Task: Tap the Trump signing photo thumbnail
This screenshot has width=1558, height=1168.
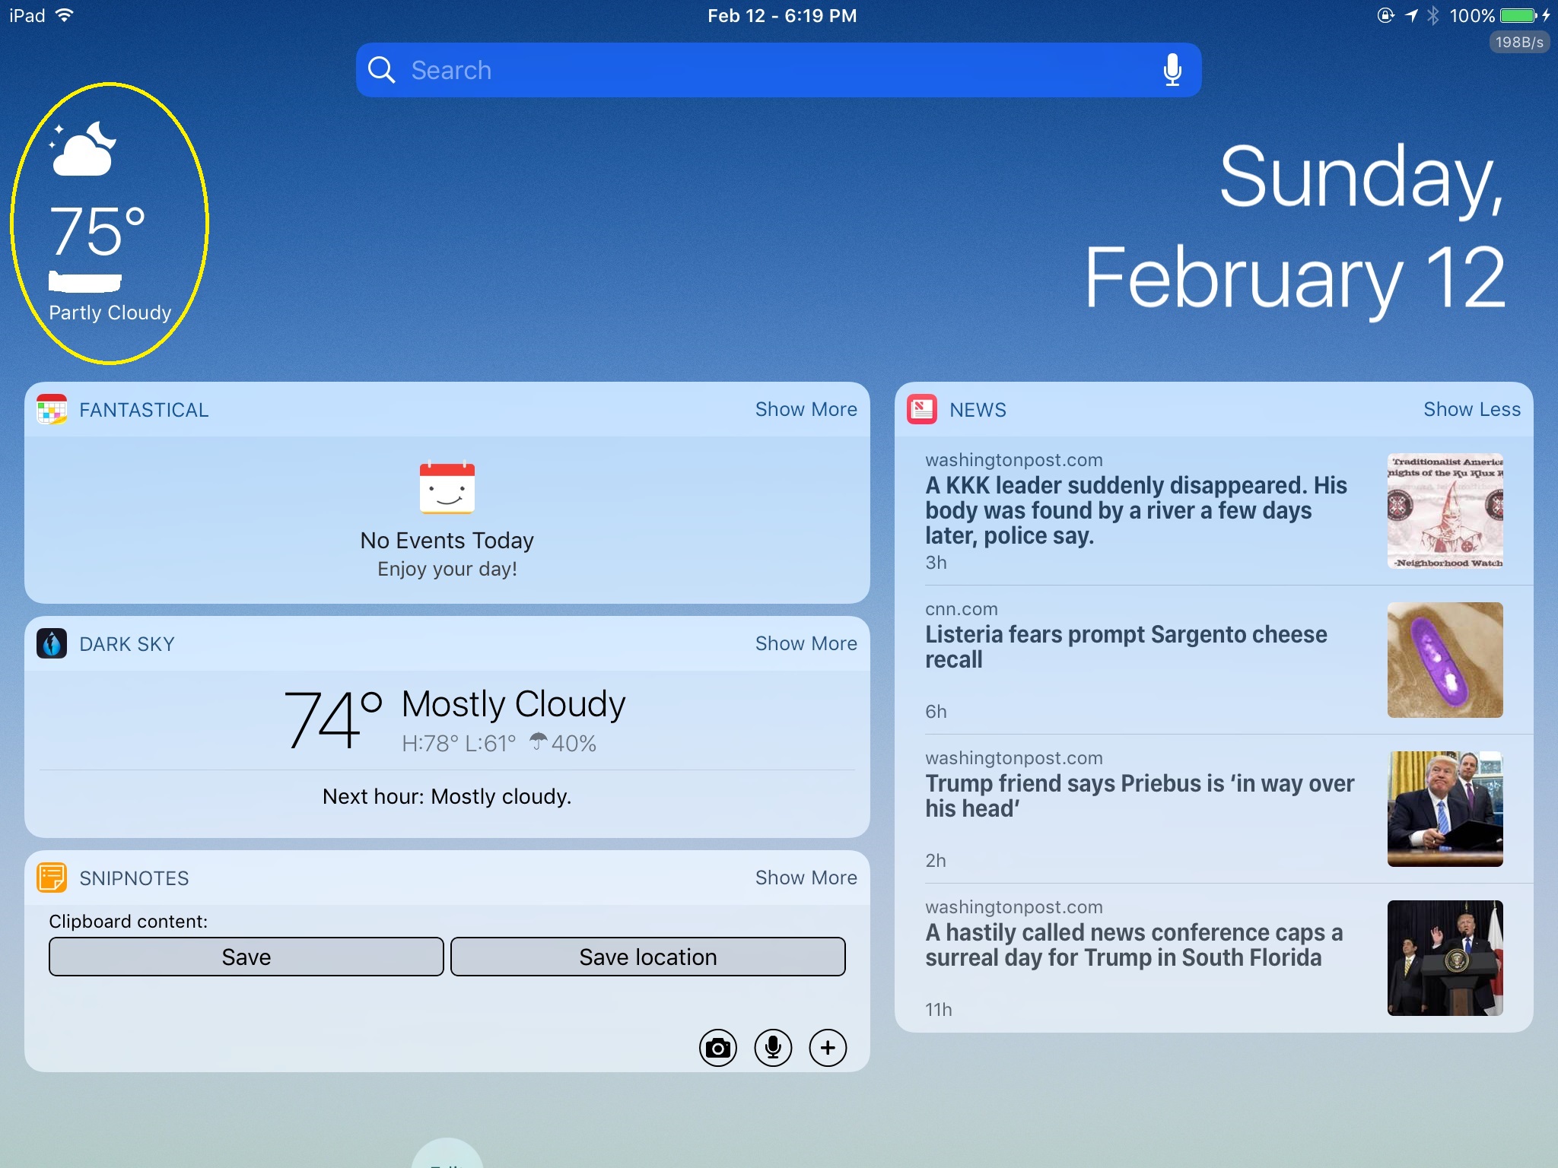Action: 1445,809
